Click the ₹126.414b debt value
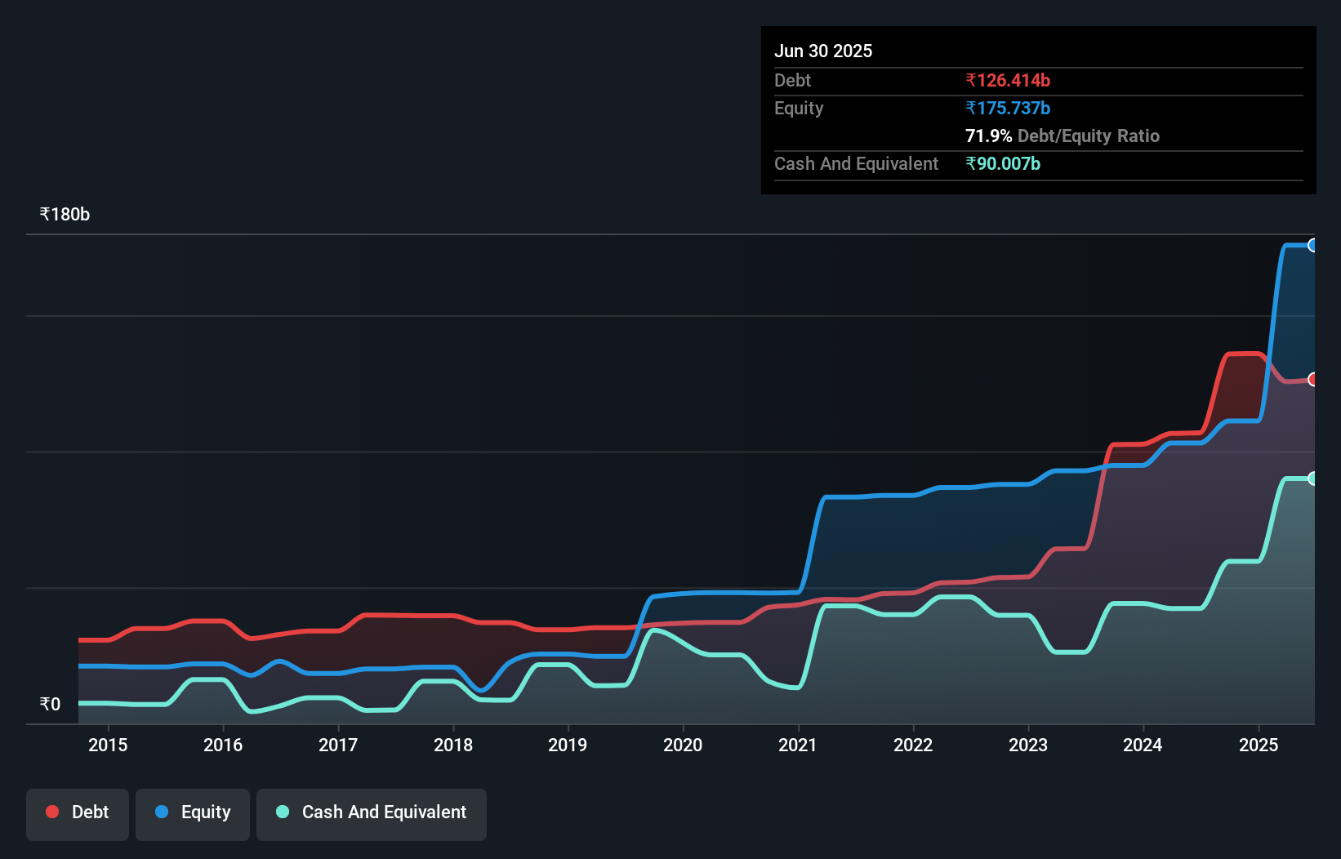Image resolution: width=1341 pixels, height=859 pixels. click(1008, 80)
